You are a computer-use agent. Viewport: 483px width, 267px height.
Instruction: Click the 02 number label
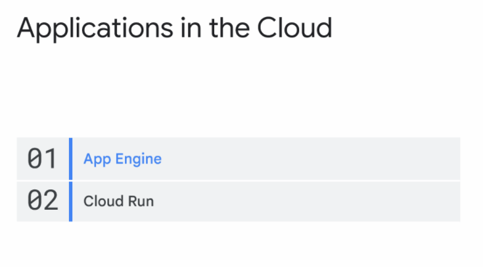(43, 201)
